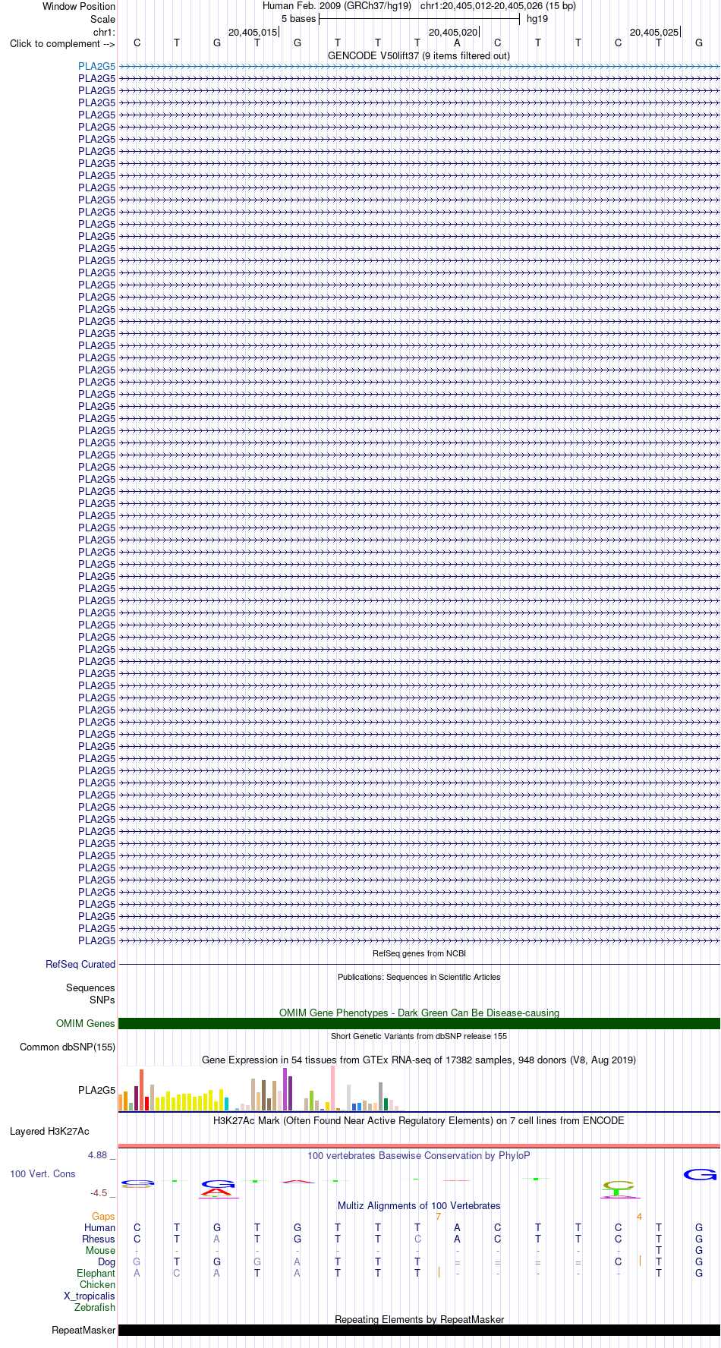
Task: Click the Window Position track label
Action: [79, 6]
